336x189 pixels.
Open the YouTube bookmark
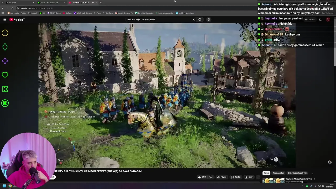pyautogui.click(x=67, y=13)
